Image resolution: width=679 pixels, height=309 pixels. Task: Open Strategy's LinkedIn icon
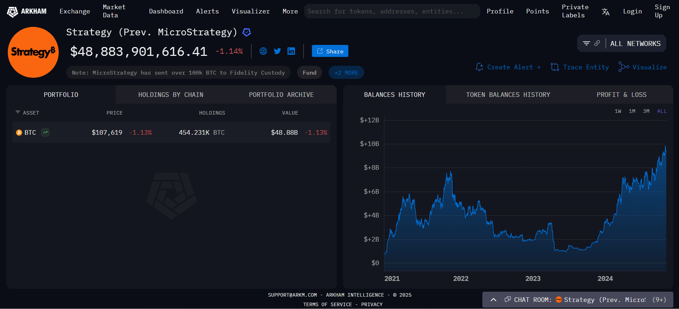coord(291,51)
